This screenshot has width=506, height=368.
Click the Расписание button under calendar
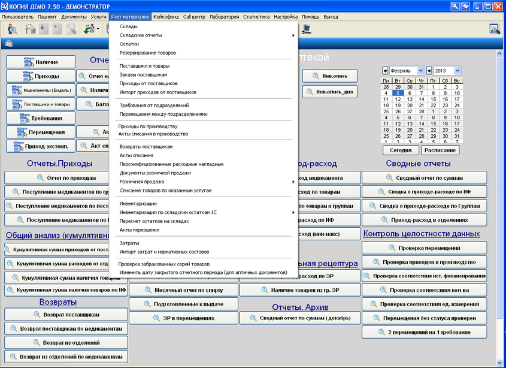click(x=440, y=150)
